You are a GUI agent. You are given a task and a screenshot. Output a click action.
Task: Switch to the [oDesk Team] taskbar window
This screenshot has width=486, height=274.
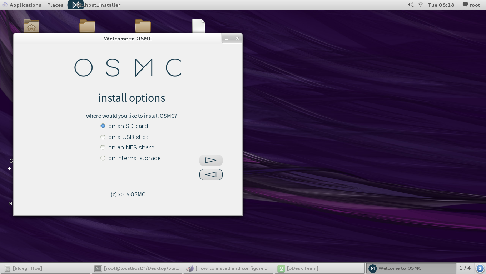pyautogui.click(x=320, y=268)
